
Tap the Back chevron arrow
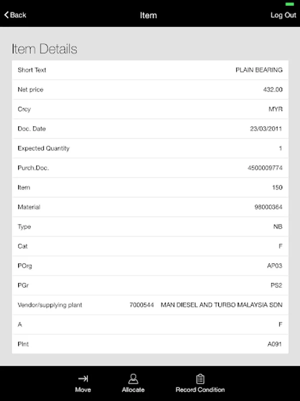point(7,15)
